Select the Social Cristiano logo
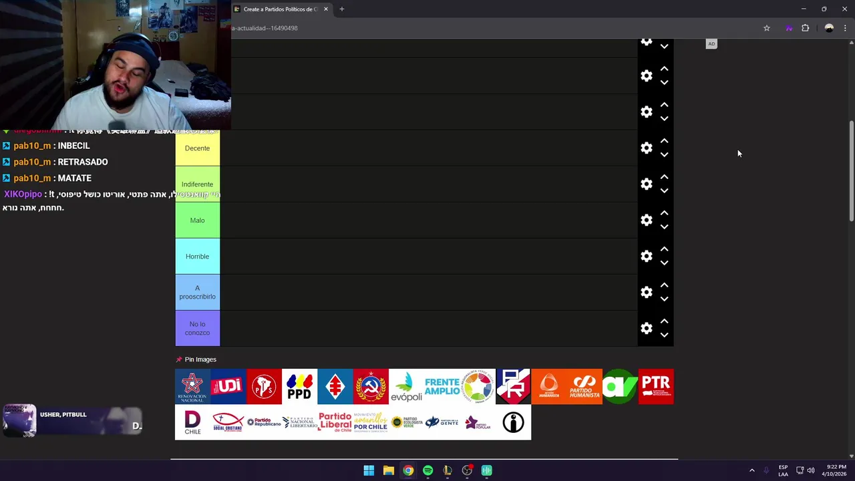Screen dimensions: 855x481 tap(228, 422)
